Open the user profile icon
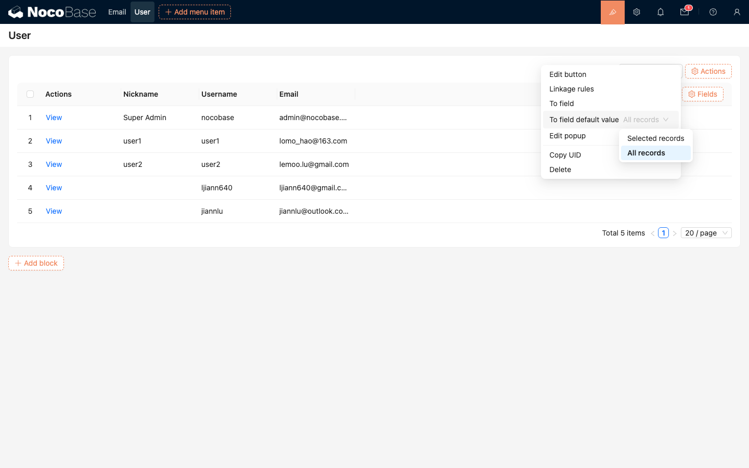This screenshot has height=468, width=749. [737, 12]
